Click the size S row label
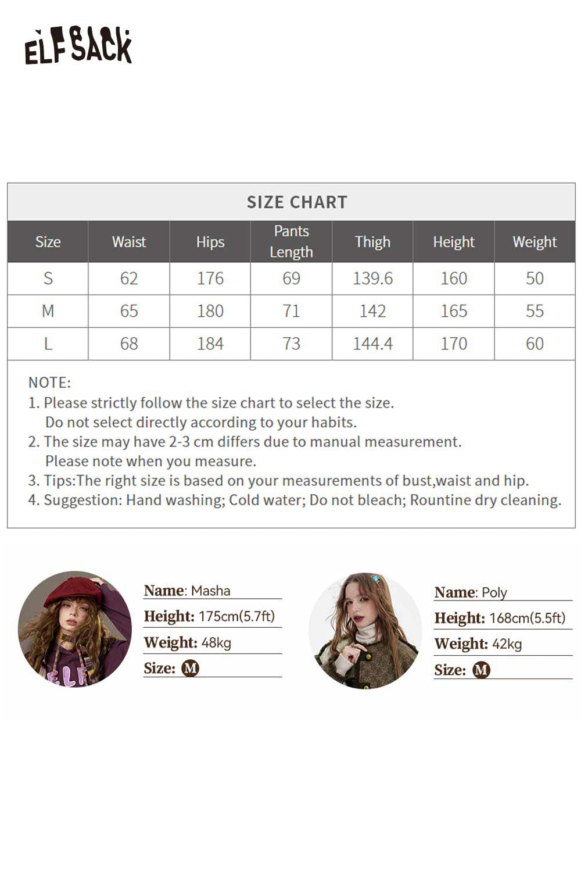Screen dimensions: 581x872 48,278
